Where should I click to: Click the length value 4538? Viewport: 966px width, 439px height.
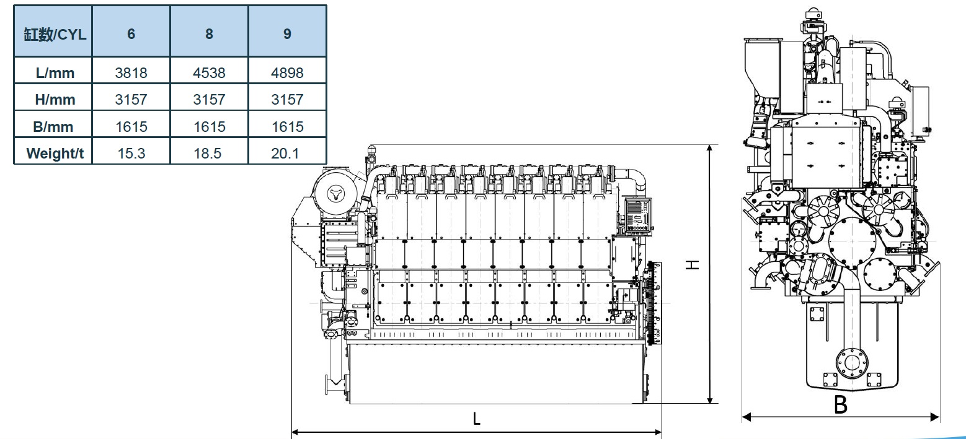coord(209,72)
